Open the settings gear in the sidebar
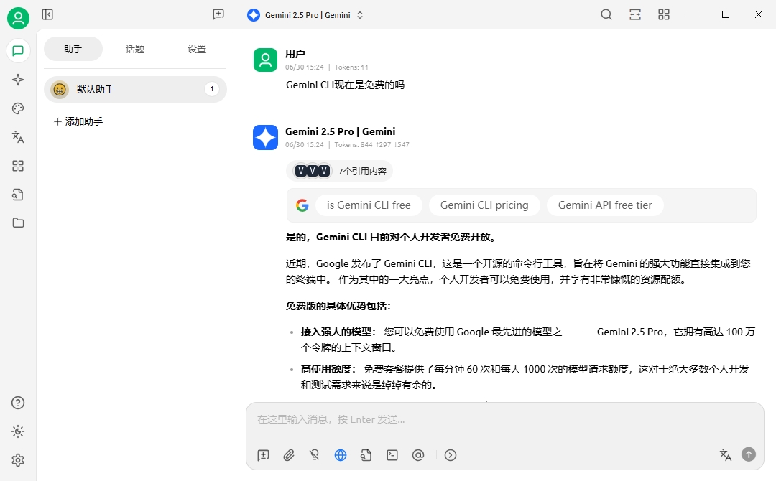This screenshot has height=481, width=776. [x=18, y=460]
